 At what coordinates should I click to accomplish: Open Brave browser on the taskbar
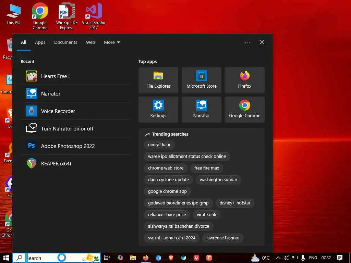(x=171, y=258)
